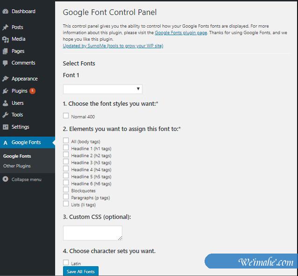The height and width of the screenshot is (276, 298).
Task: Enable the Normal 400 font style checkbox
Action: 66,116
